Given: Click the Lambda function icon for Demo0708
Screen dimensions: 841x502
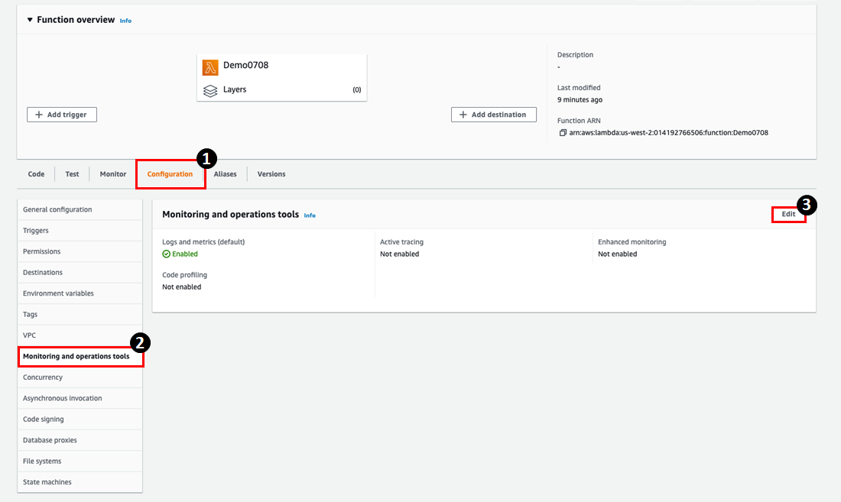Looking at the screenshot, I should (x=209, y=67).
